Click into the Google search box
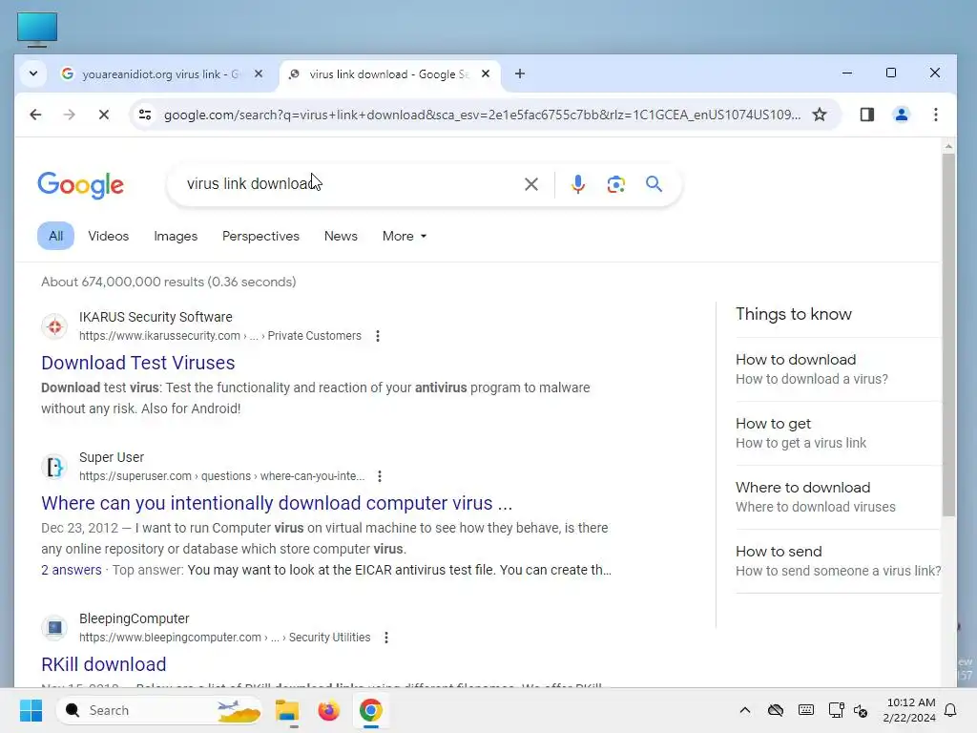Viewport: 977px width, 733px height. [x=349, y=184]
